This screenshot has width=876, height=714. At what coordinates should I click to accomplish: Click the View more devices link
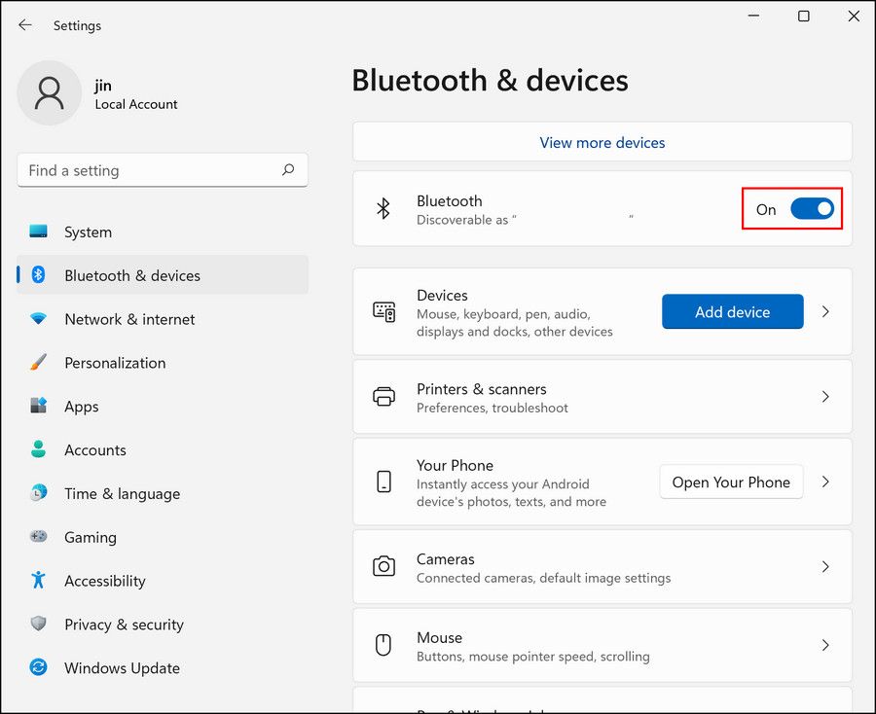pyautogui.click(x=602, y=142)
